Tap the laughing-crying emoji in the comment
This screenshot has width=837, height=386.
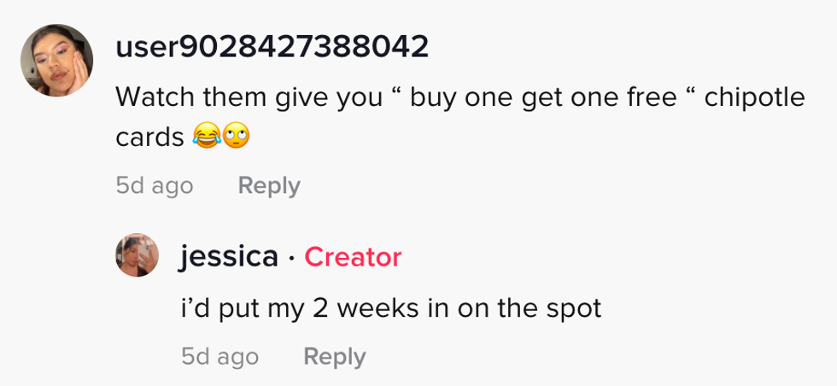206,137
